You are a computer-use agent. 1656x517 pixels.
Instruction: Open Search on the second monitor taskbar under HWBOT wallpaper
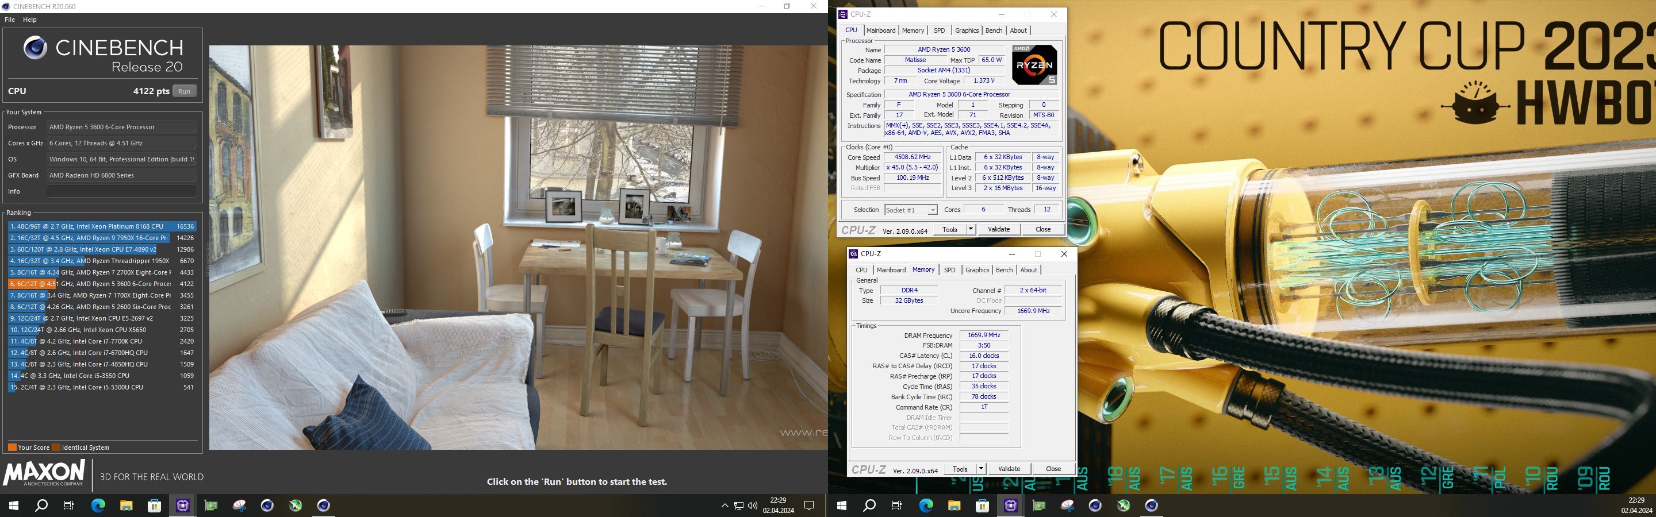869,506
